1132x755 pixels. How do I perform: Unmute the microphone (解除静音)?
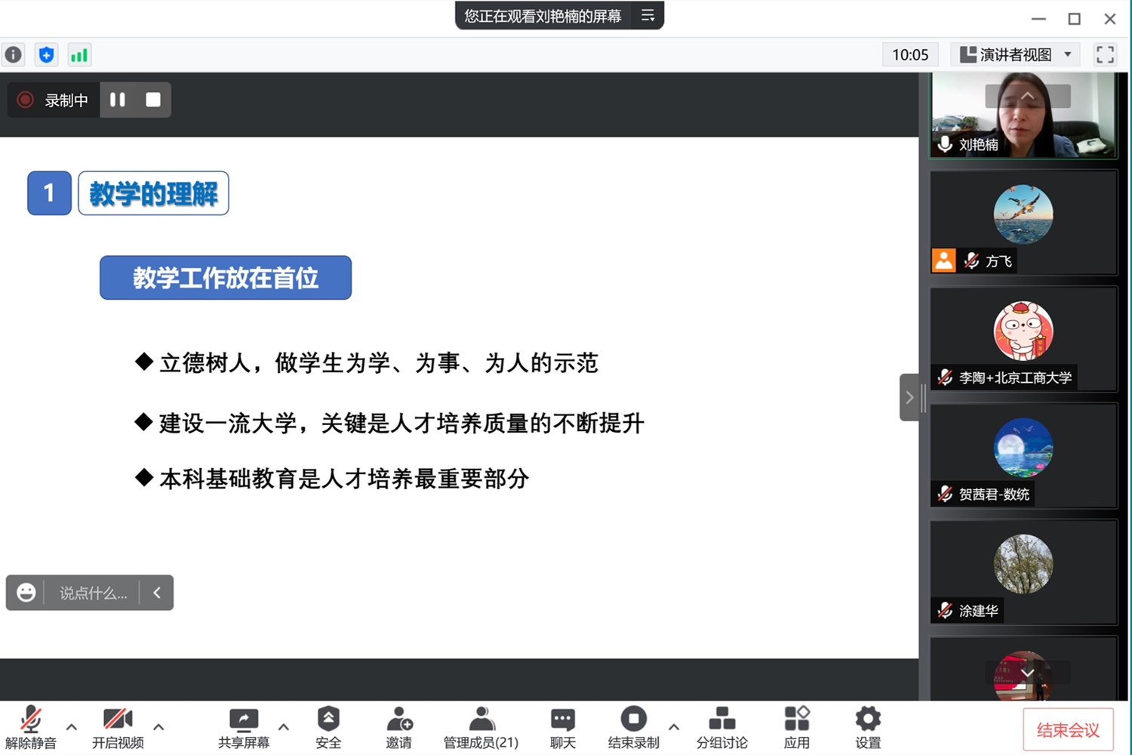point(31,728)
